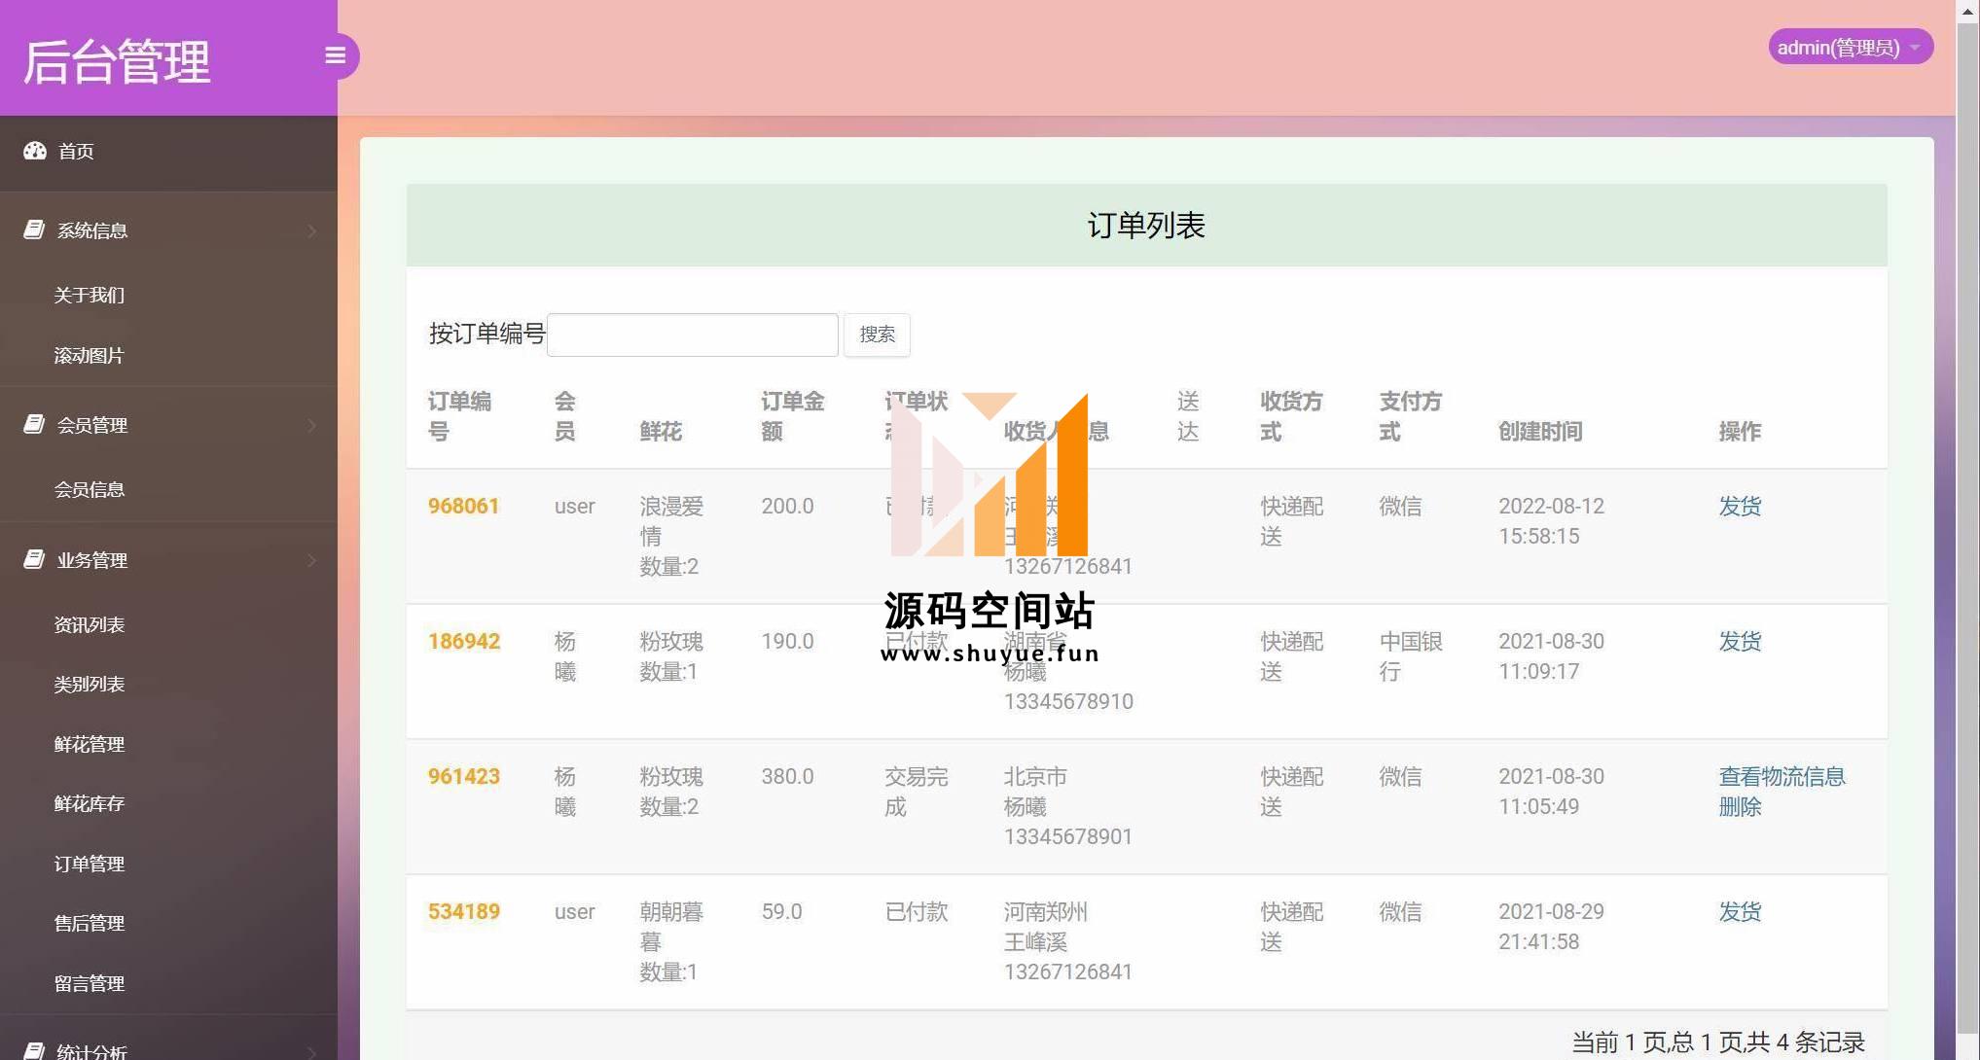Viewport: 1980px width, 1060px height.
Task: Click the amount 380.0
Action: (x=787, y=776)
